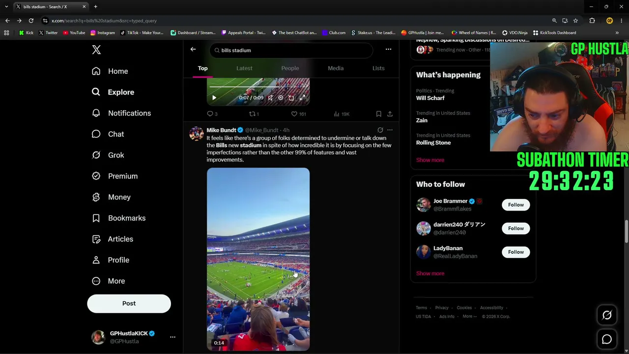Open the Kick bookmark
This screenshot has width=629, height=354.
26,33
